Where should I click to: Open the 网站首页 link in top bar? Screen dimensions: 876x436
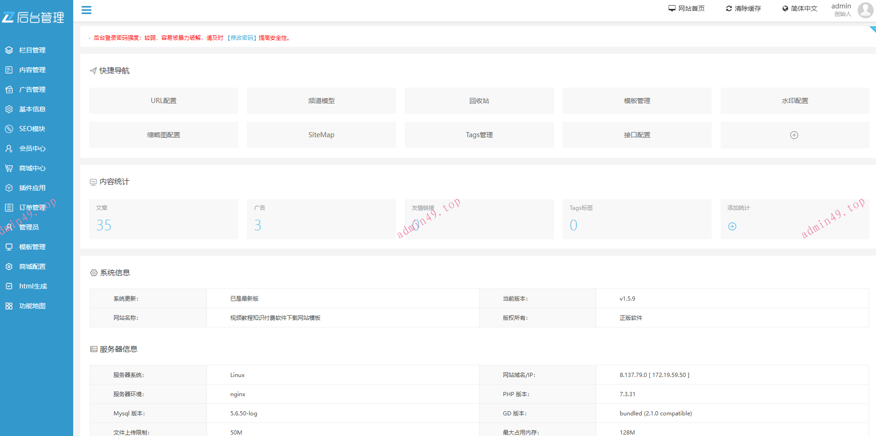click(x=686, y=8)
